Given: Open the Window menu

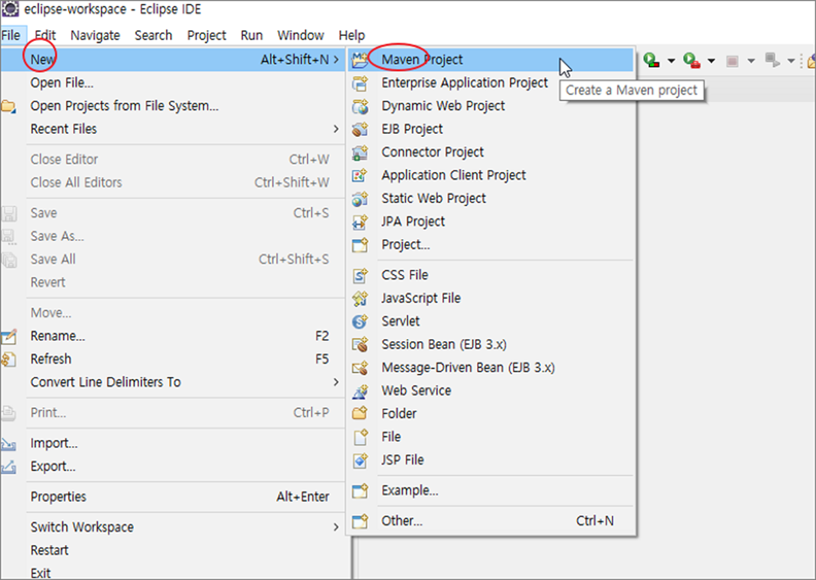Looking at the screenshot, I should (300, 35).
